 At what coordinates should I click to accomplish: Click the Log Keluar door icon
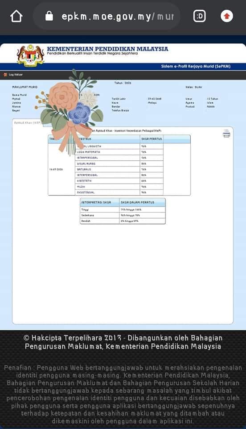point(5,75)
